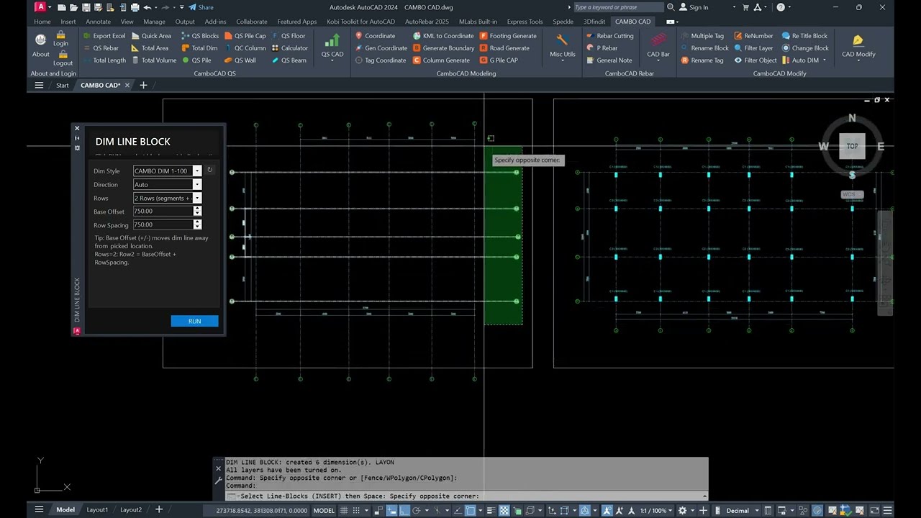Click the Base Offset value field
The width and height of the screenshot is (921, 518).
163,212
